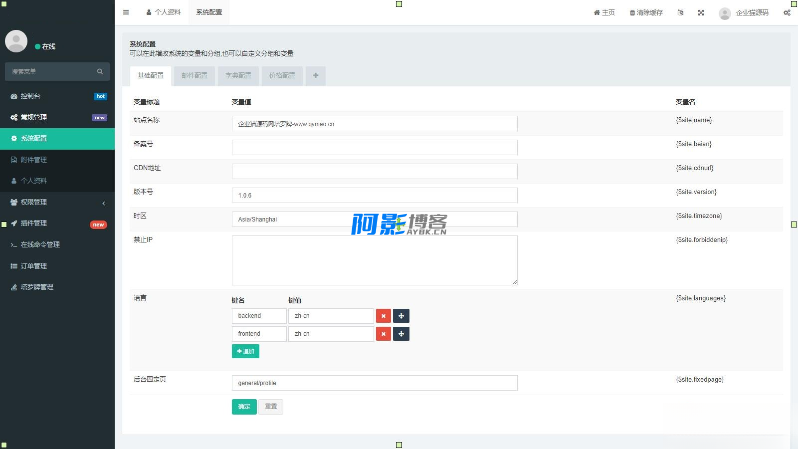Open 附件管理 in the sidebar
798x449 pixels.
(x=57, y=160)
